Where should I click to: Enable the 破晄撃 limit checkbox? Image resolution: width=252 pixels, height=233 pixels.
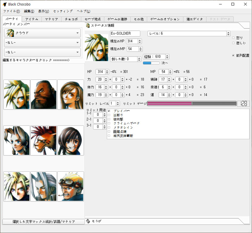point(109,119)
